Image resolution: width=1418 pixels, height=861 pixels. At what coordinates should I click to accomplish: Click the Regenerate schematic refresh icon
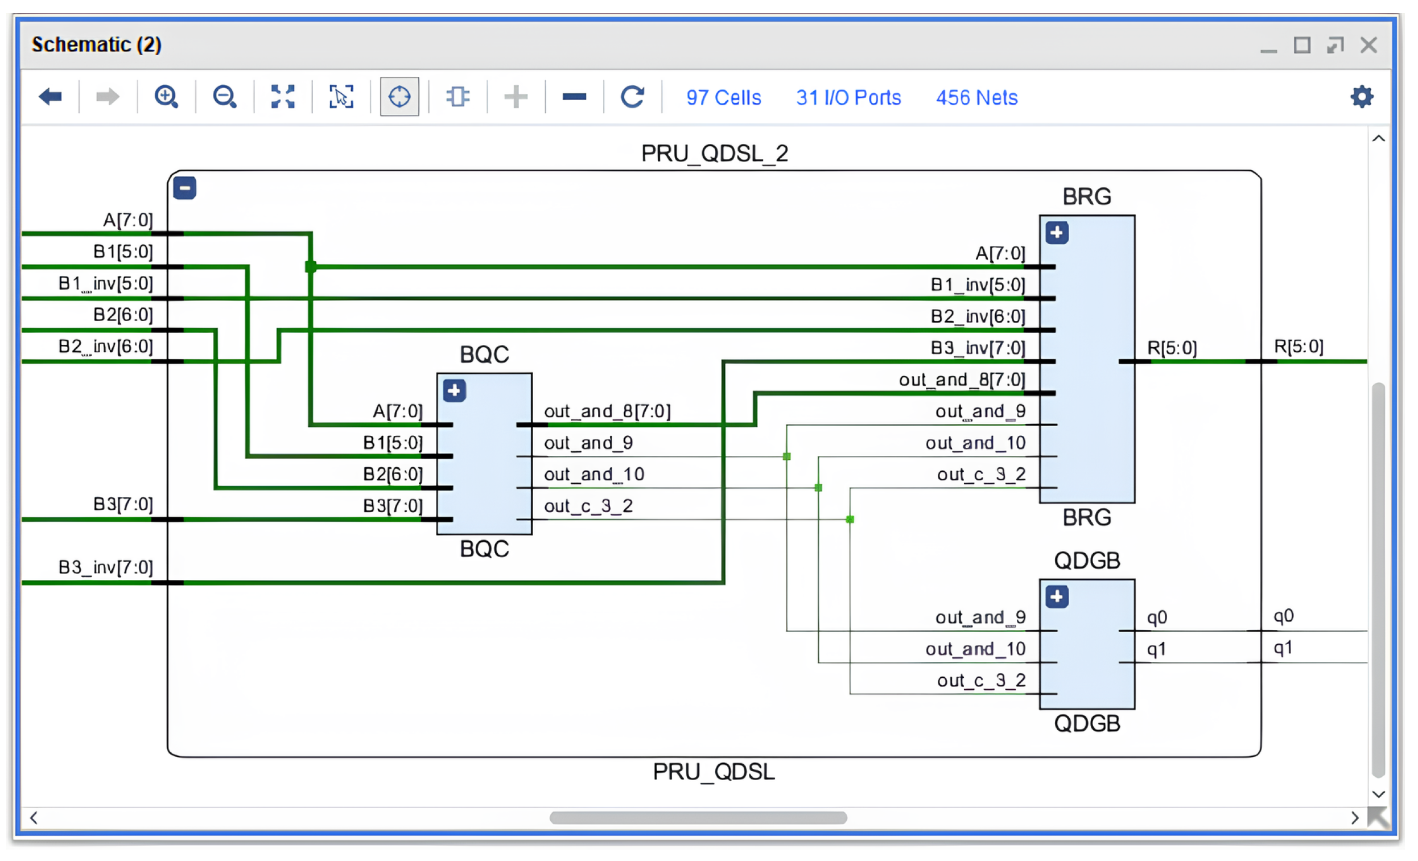(x=632, y=97)
